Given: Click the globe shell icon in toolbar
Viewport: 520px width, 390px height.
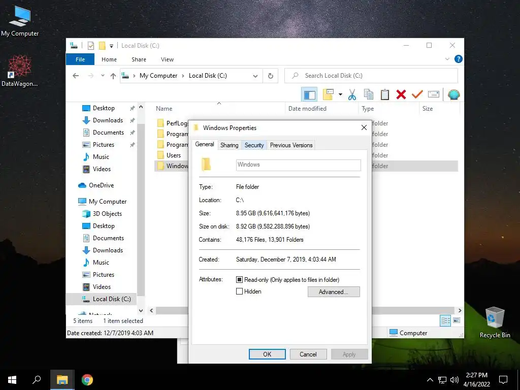Looking at the screenshot, I should [453, 95].
